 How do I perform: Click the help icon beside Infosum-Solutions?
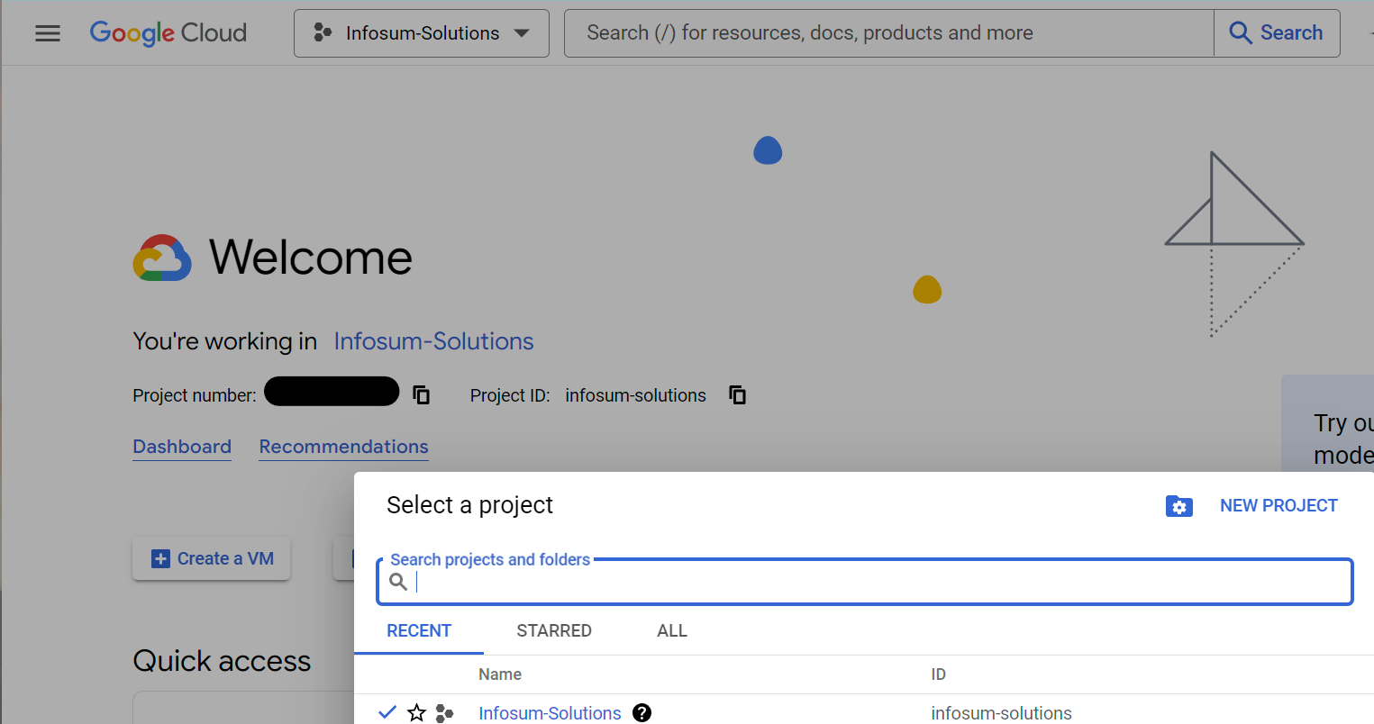(x=642, y=712)
